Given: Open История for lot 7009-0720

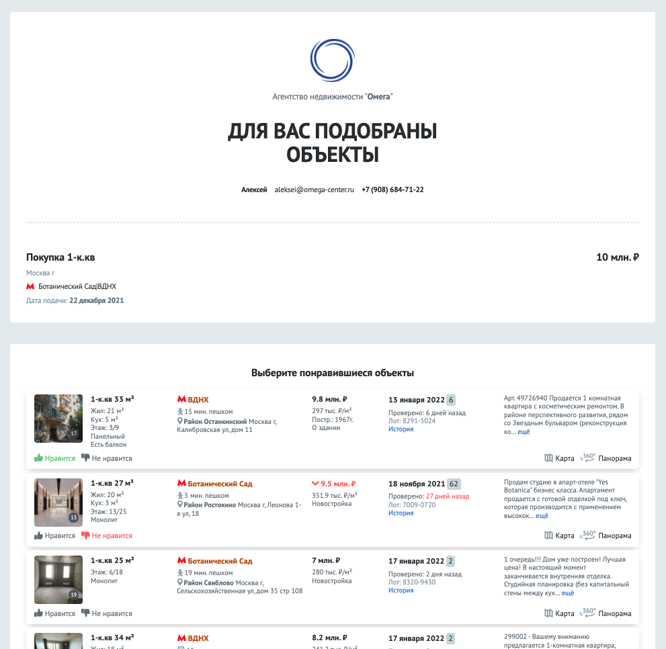Looking at the screenshot, I should click(x=401, y=513).
